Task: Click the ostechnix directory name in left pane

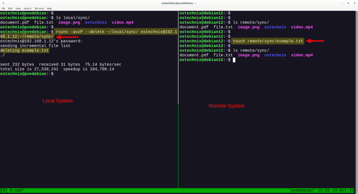Action: click(96, 22)
